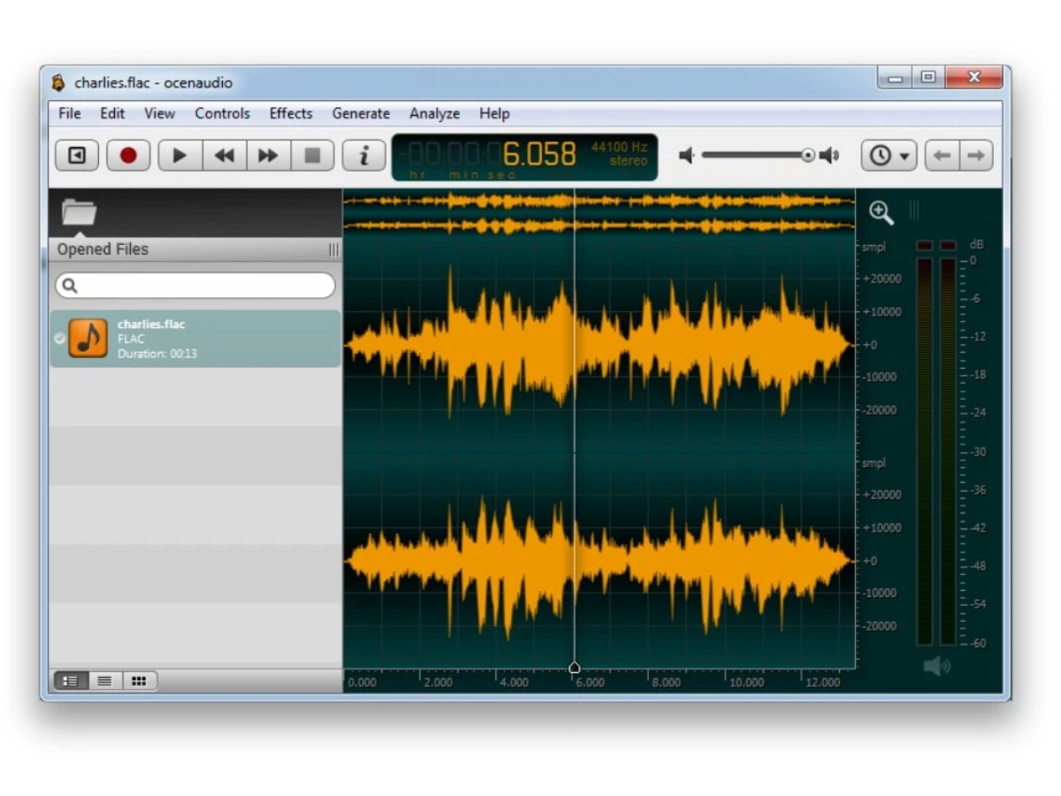Image resolution: width=1061 pixels, height=796 pixels.
Task: Click the 2.000 mark on time ruler
Action: pos(437,683)
